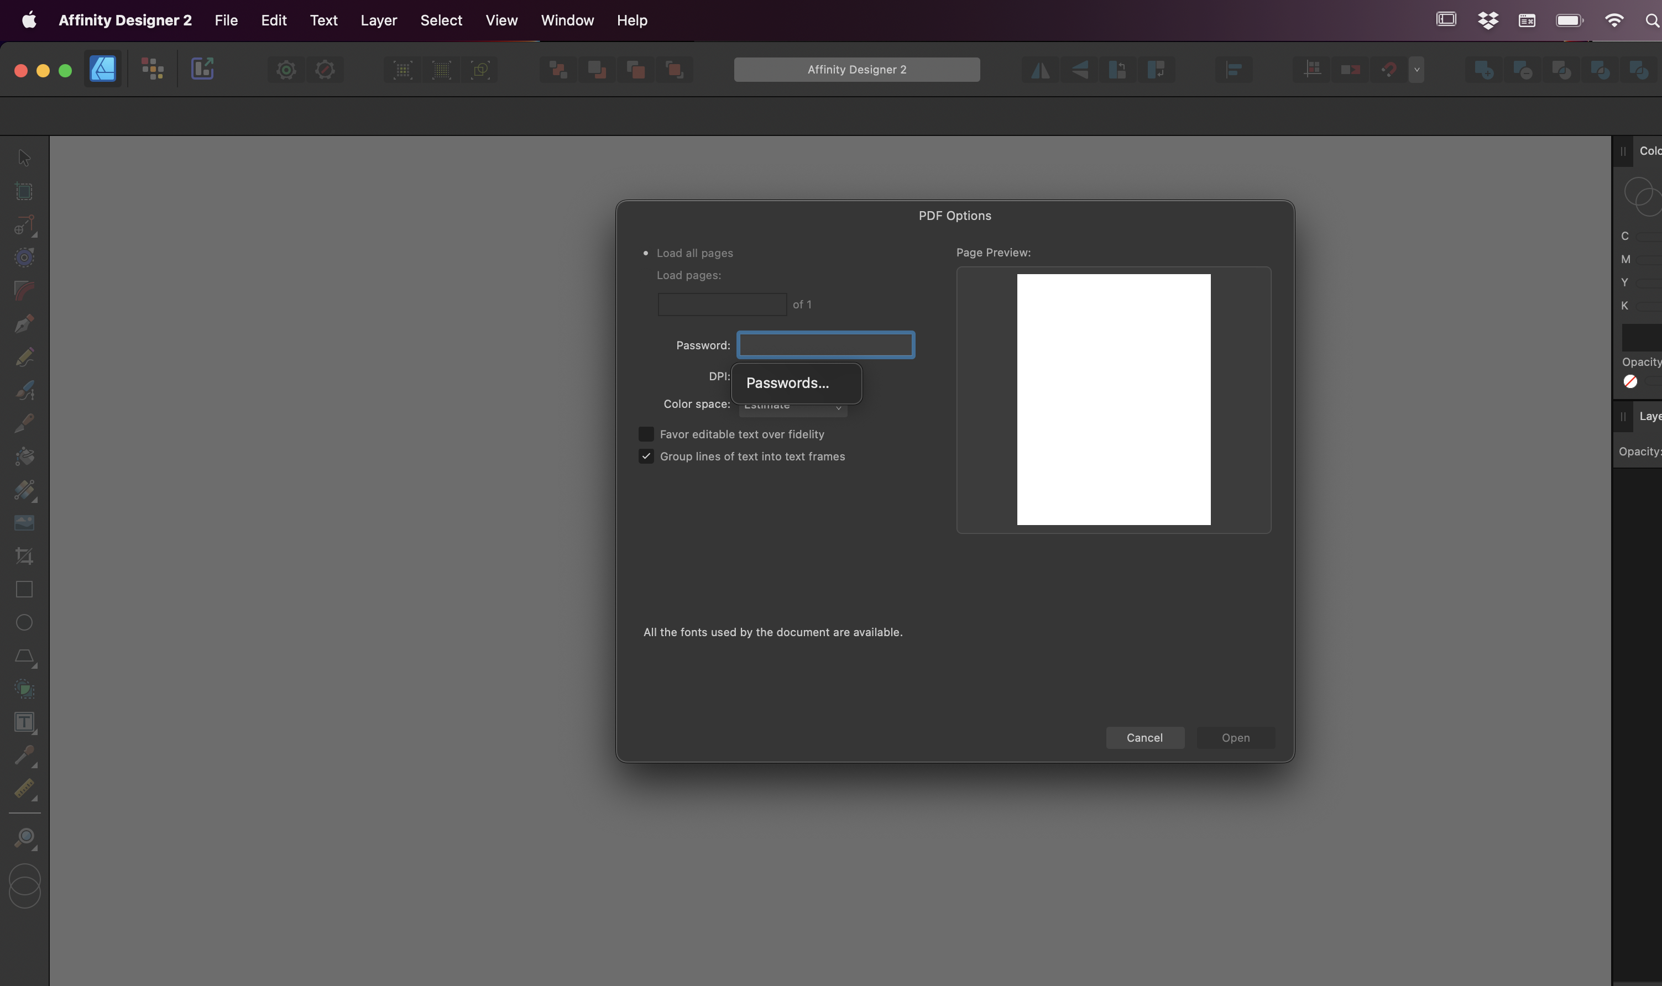Open the Window menu
Screen dimensions: 1662x986
click(567, 20)
